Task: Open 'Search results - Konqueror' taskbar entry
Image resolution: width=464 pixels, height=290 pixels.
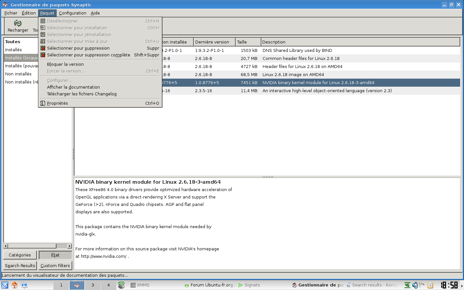Action: 372,285
